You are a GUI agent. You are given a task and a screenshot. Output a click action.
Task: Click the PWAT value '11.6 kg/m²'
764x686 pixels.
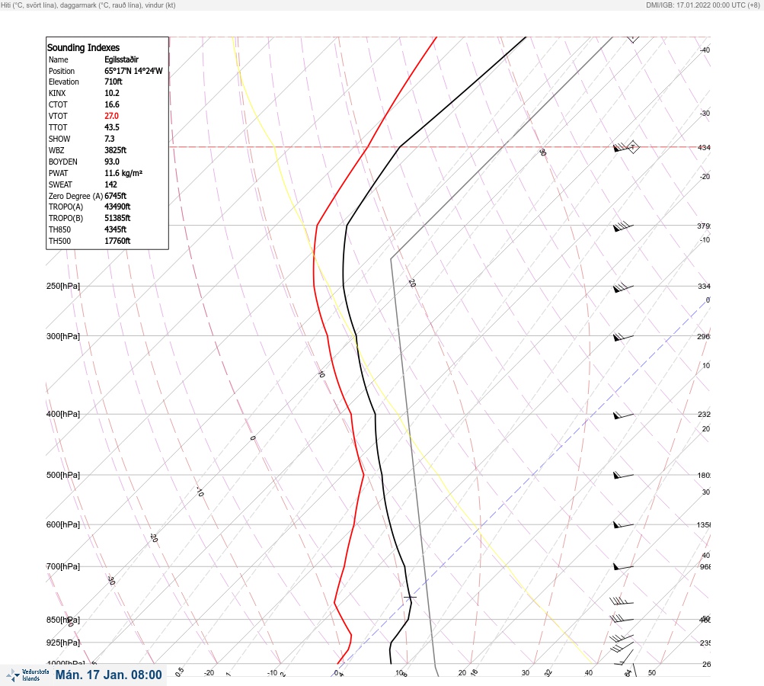(x=123, y=173)
